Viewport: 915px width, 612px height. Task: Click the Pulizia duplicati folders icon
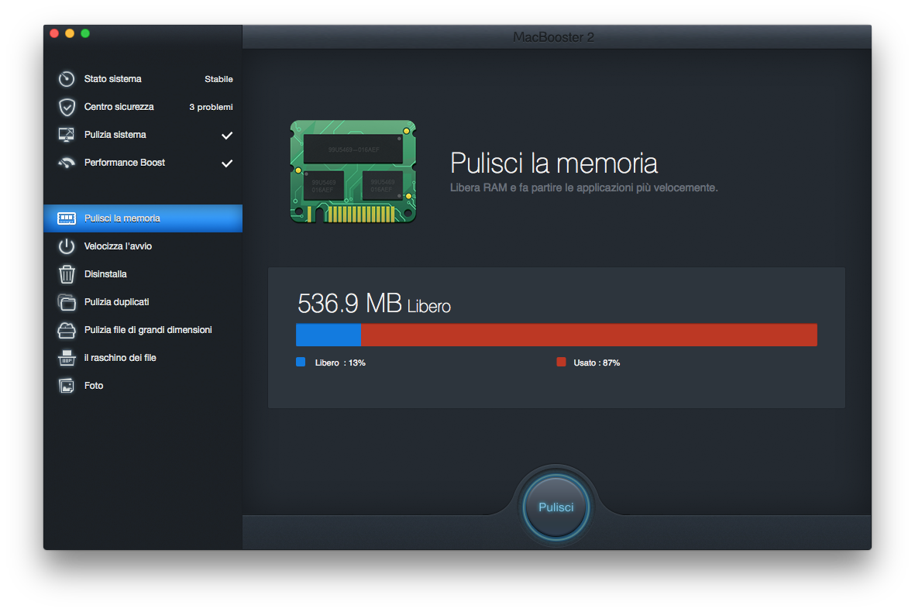tap(67, 302)
